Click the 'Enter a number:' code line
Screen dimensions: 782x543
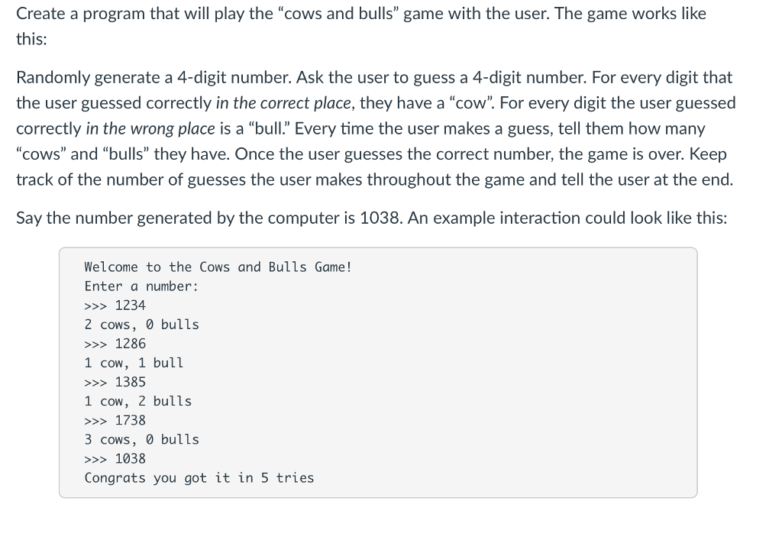click(141, 286)
